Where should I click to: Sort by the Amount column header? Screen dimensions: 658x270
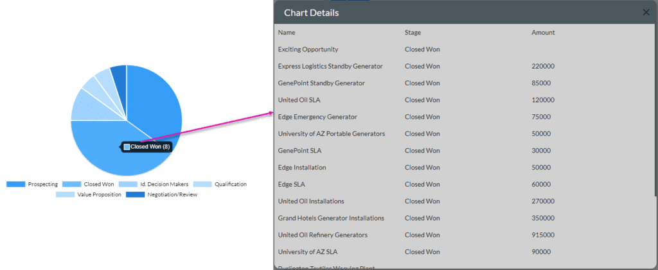543,32
